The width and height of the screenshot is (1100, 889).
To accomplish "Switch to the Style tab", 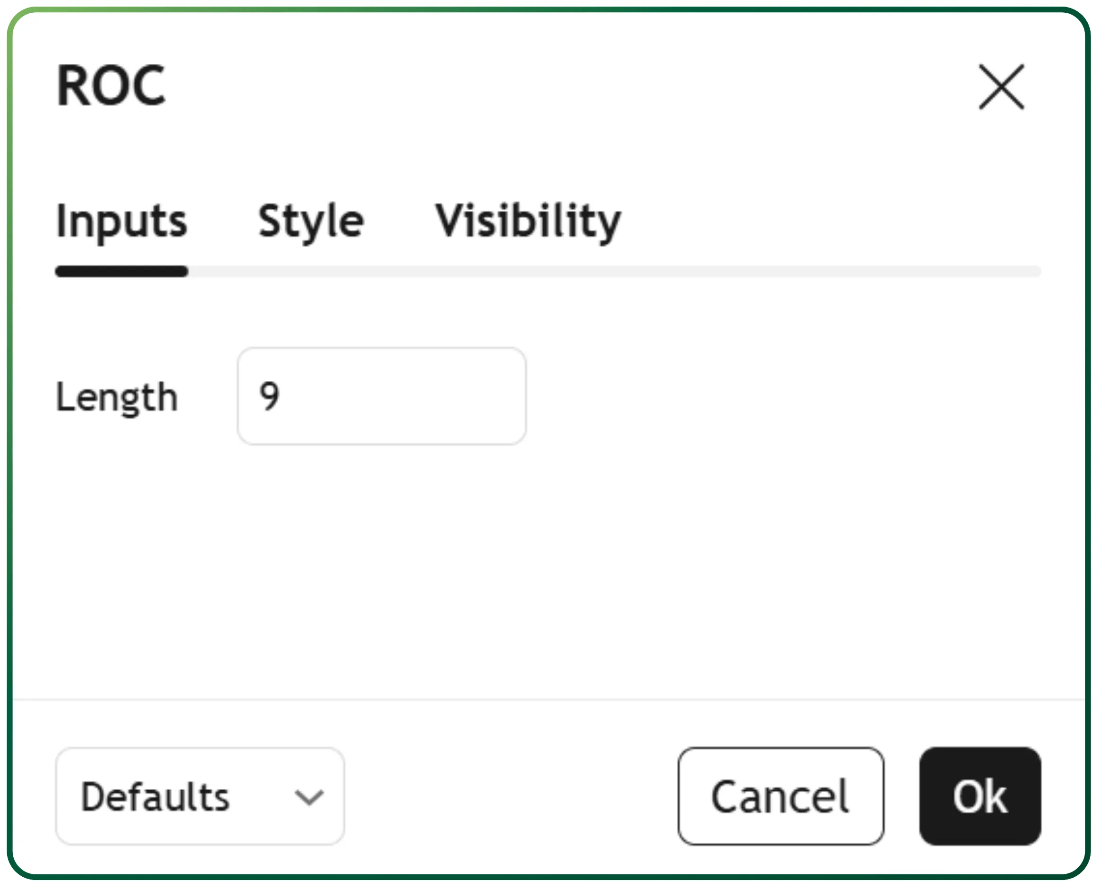I will (x=311, y=221).
